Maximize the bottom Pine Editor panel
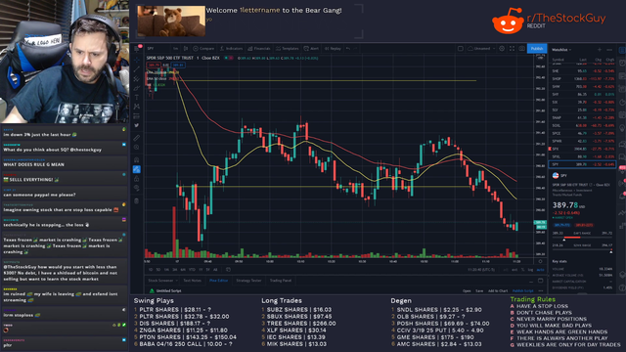The height and width of the screenshot is (352, 626). point(540,281)
